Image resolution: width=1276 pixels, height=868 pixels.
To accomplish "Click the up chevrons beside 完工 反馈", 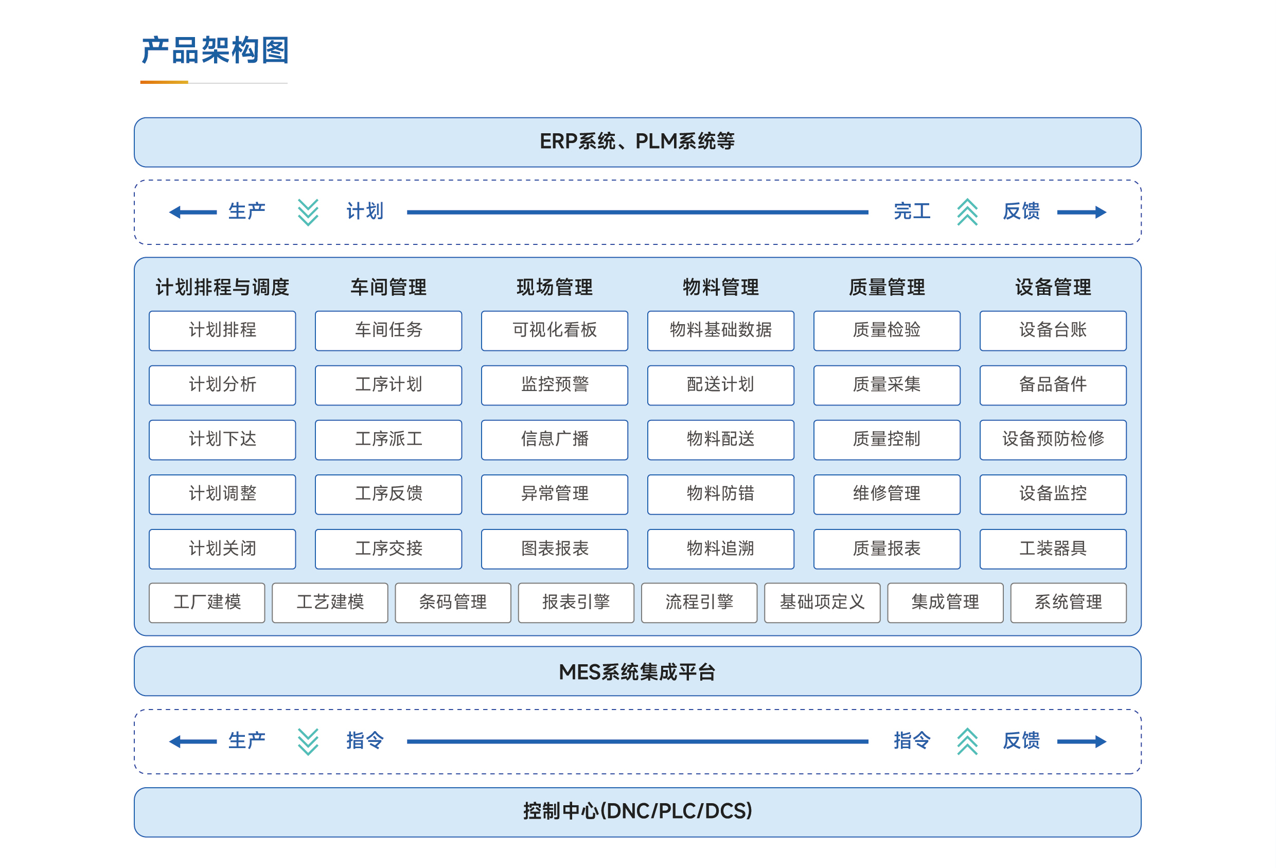I will pyautogui.click(x=967, y=212).
